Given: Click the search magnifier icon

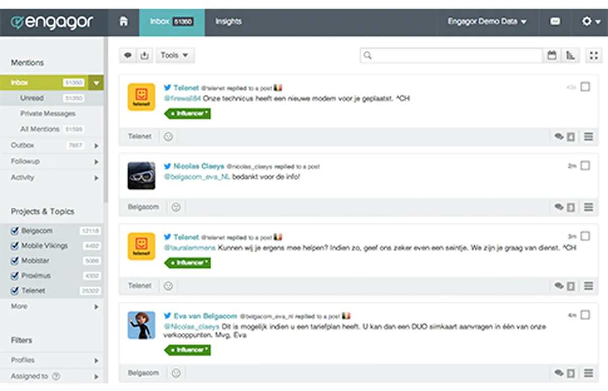Looking at the screenshot, I should (368, 55).
